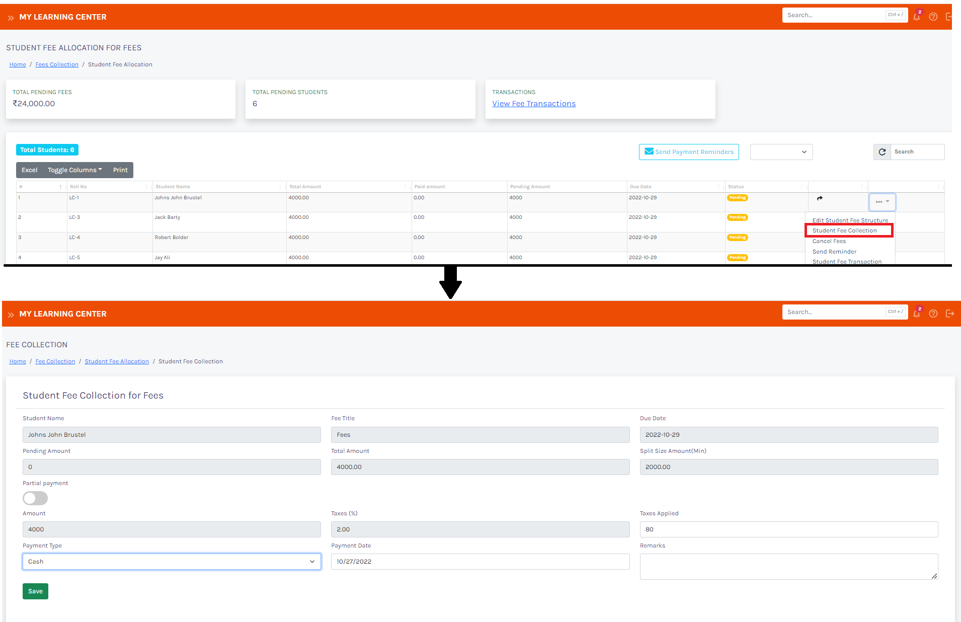961x622 pixels.
Task: Open the Payment Type dropdown showing Cash
Action: pos(172,562)
